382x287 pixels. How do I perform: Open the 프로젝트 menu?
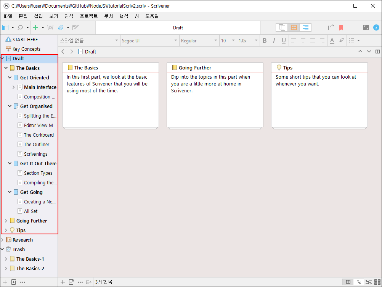pos(89,16)
